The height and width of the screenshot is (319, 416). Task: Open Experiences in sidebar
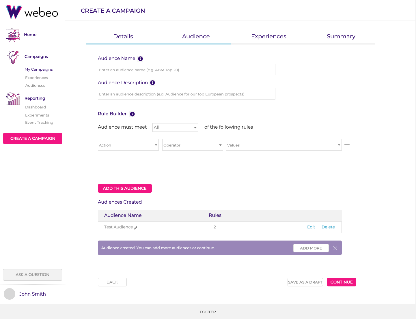point(37,78)
